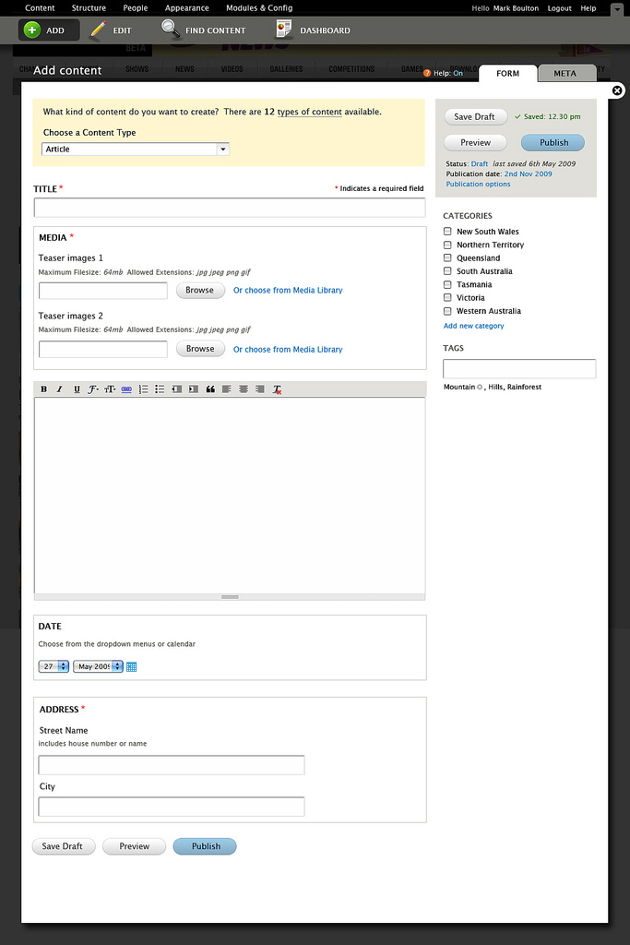
Task: Open the Content Type dropdown showing Article
Action: [136, 149]
